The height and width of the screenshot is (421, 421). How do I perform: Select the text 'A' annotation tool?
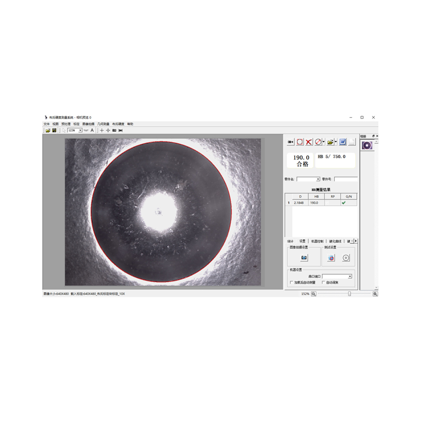pos(92,131)
